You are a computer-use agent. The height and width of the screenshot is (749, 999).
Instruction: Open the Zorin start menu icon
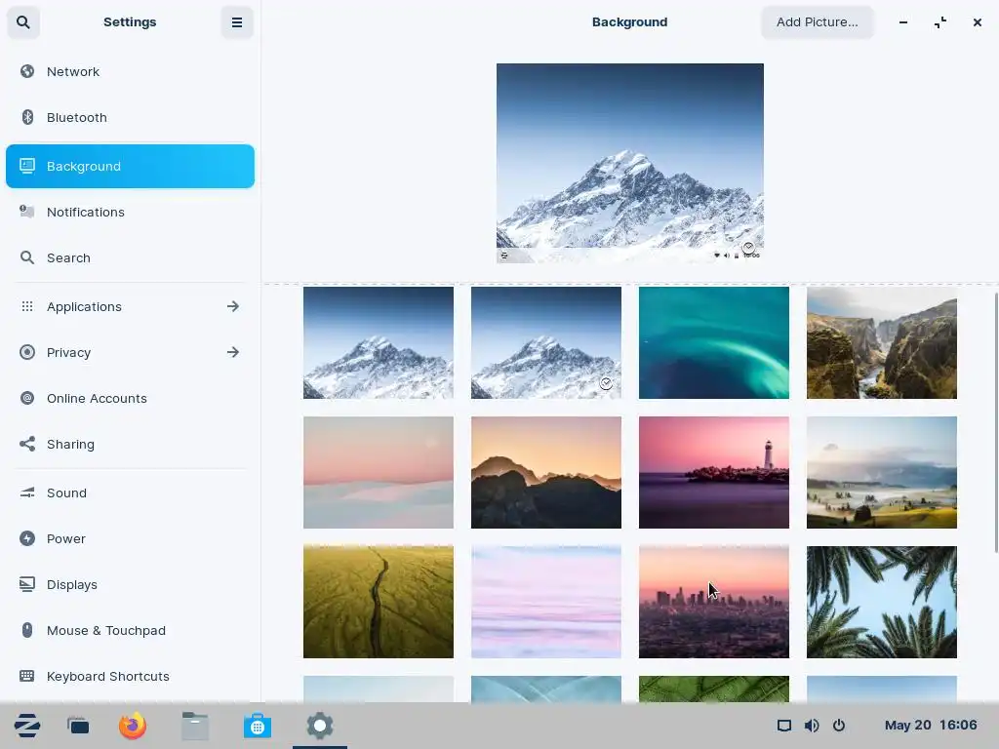[27, 726]
